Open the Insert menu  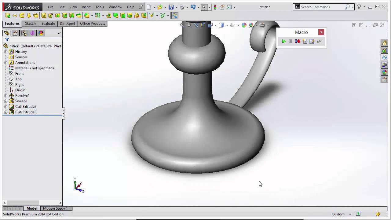[x=86, y=7]
